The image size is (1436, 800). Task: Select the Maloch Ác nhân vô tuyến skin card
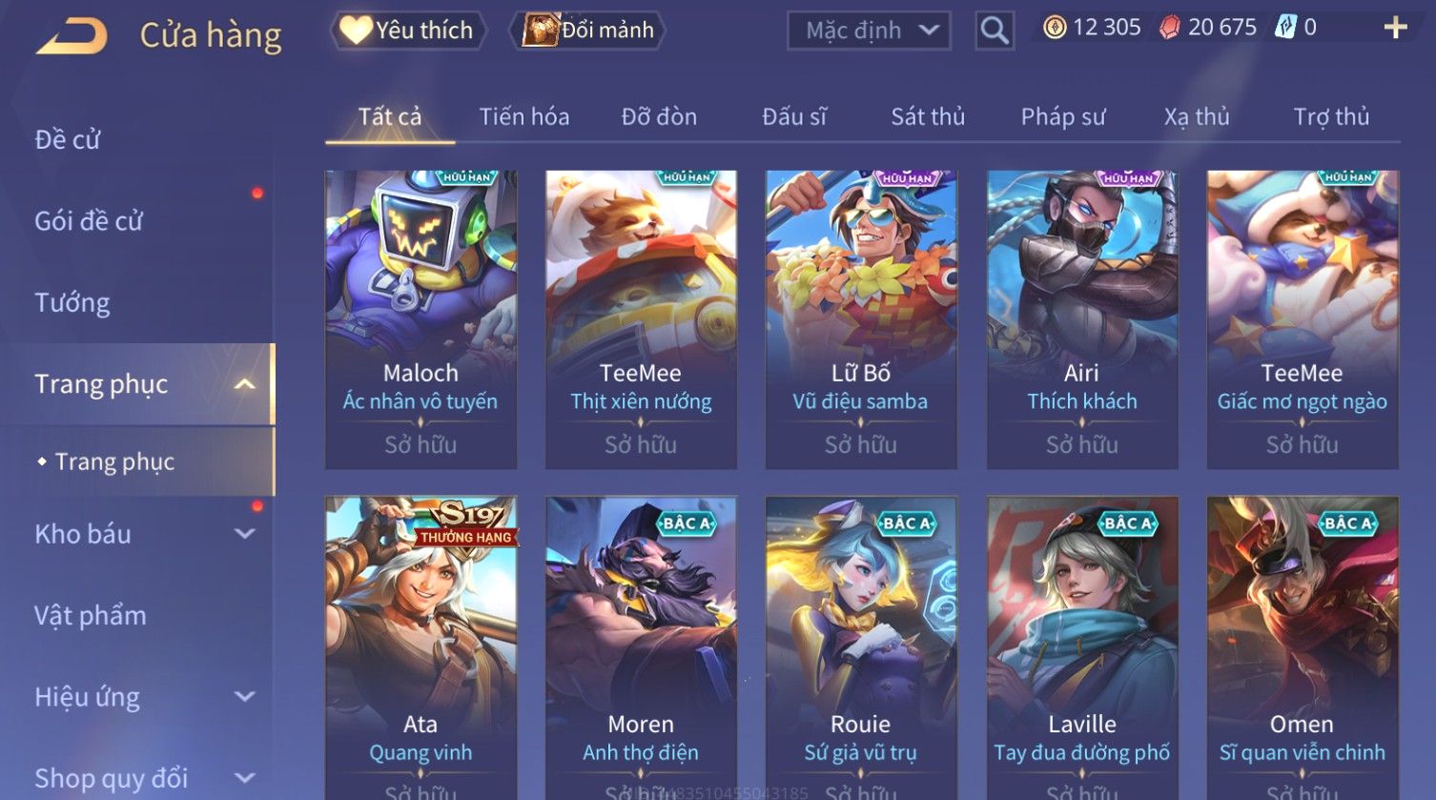coord(421,319)
